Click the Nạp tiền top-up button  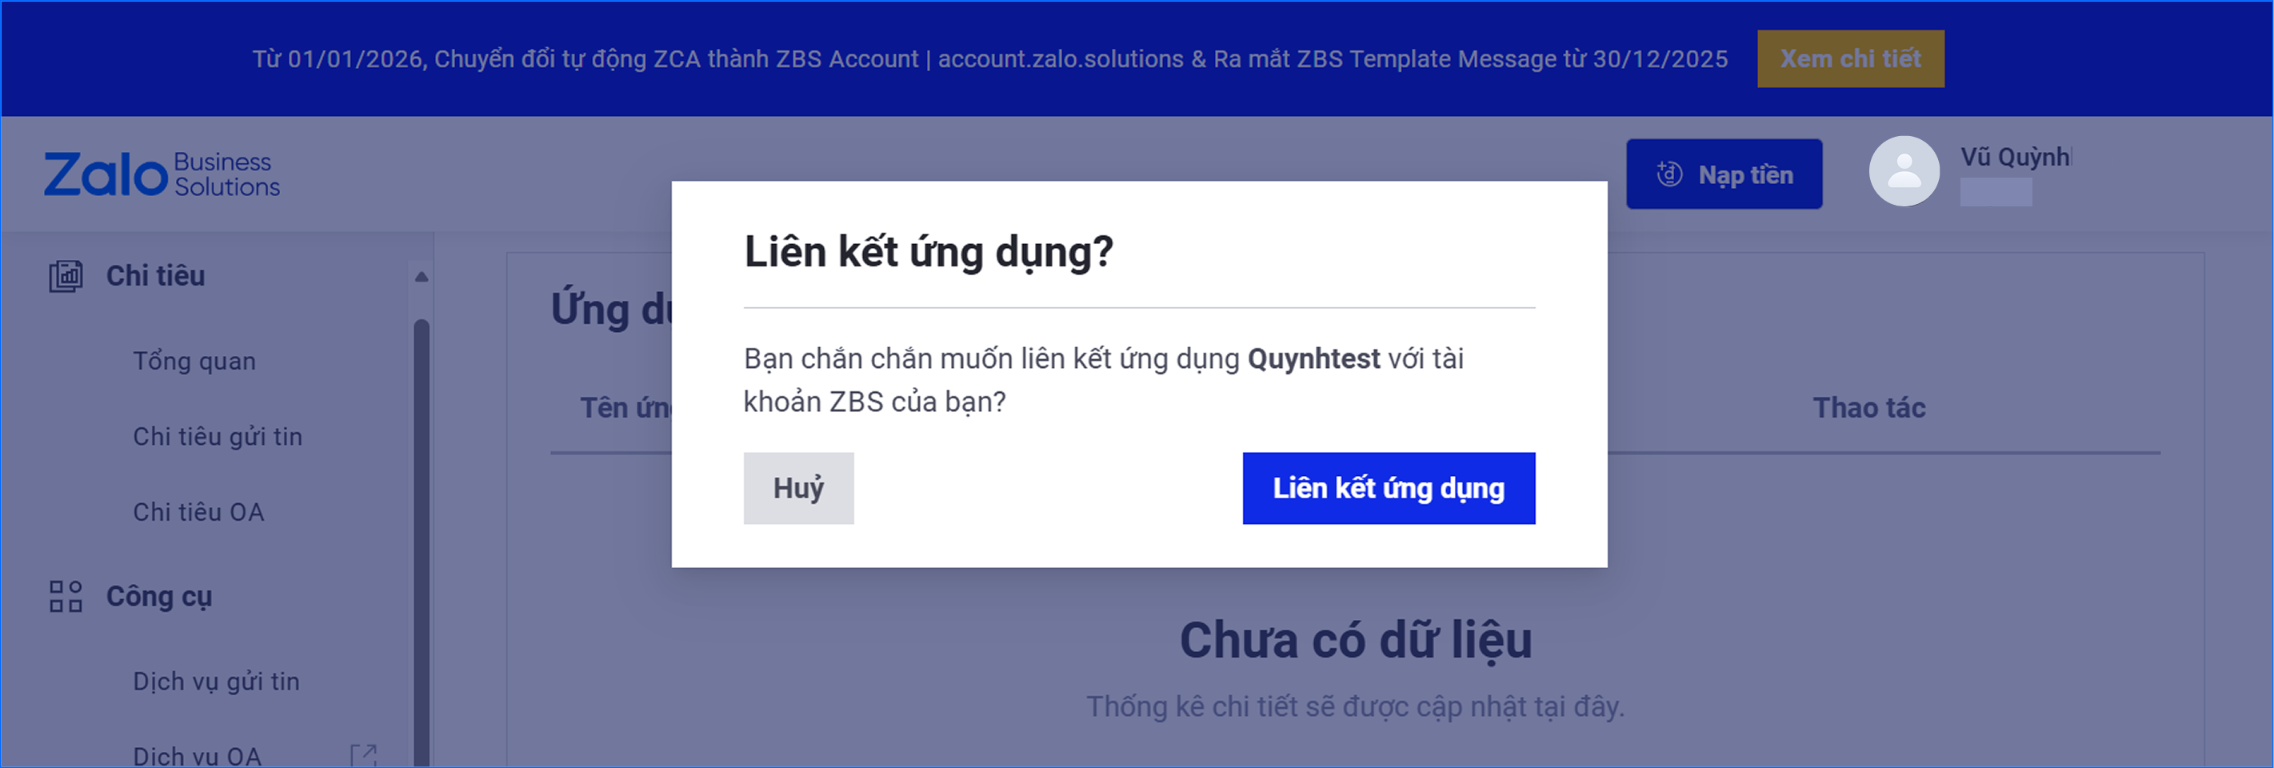point(1723,174)
